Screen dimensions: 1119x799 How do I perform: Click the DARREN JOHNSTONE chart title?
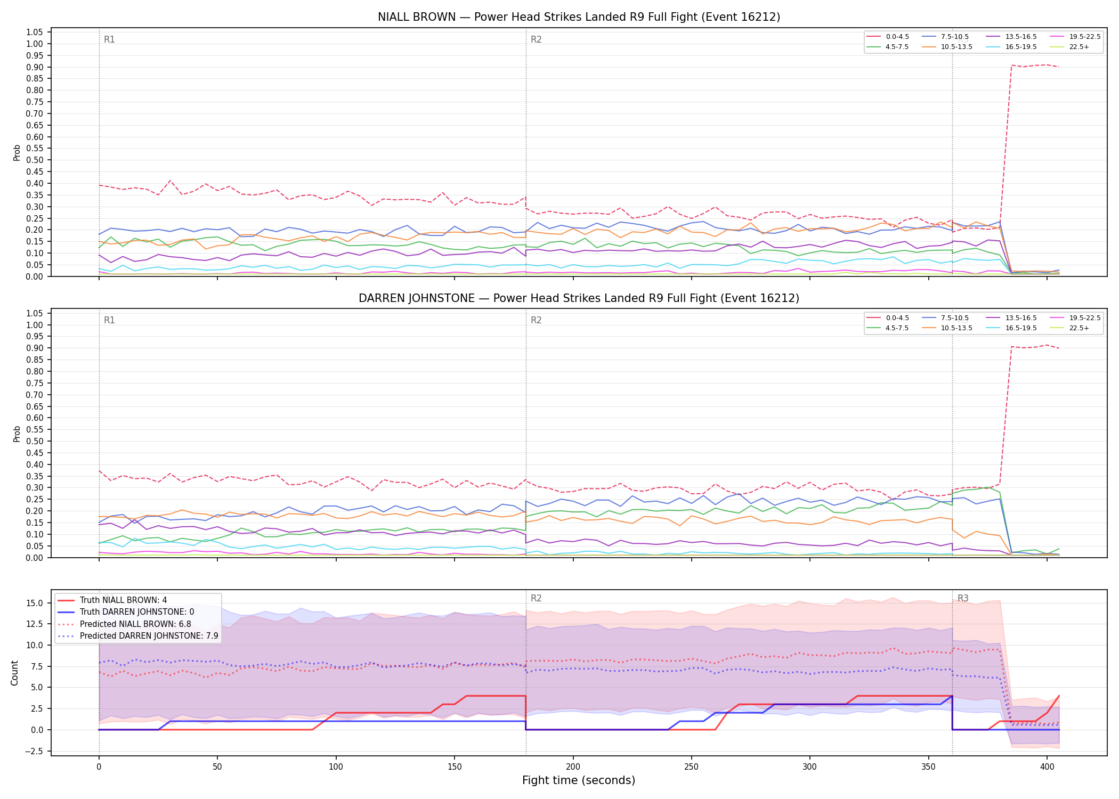(x=579, y=298)
